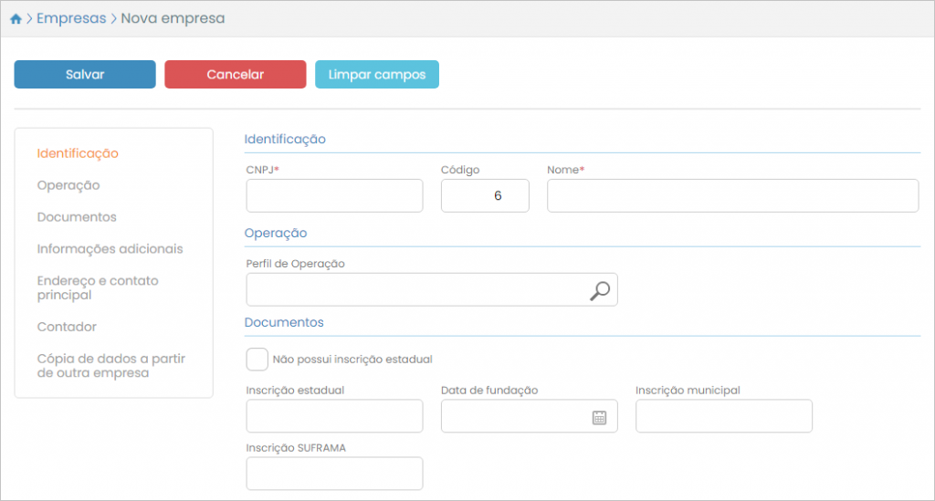Click into the Nome text field

tap(732, 196)
